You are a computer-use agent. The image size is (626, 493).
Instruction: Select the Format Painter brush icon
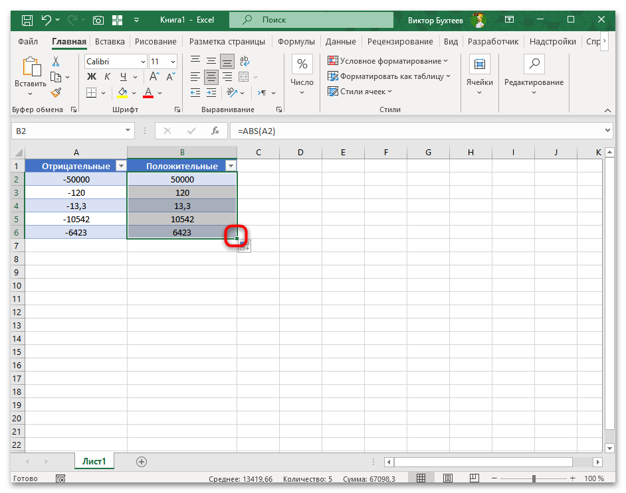pyautogui.click(x=56, y=92)
